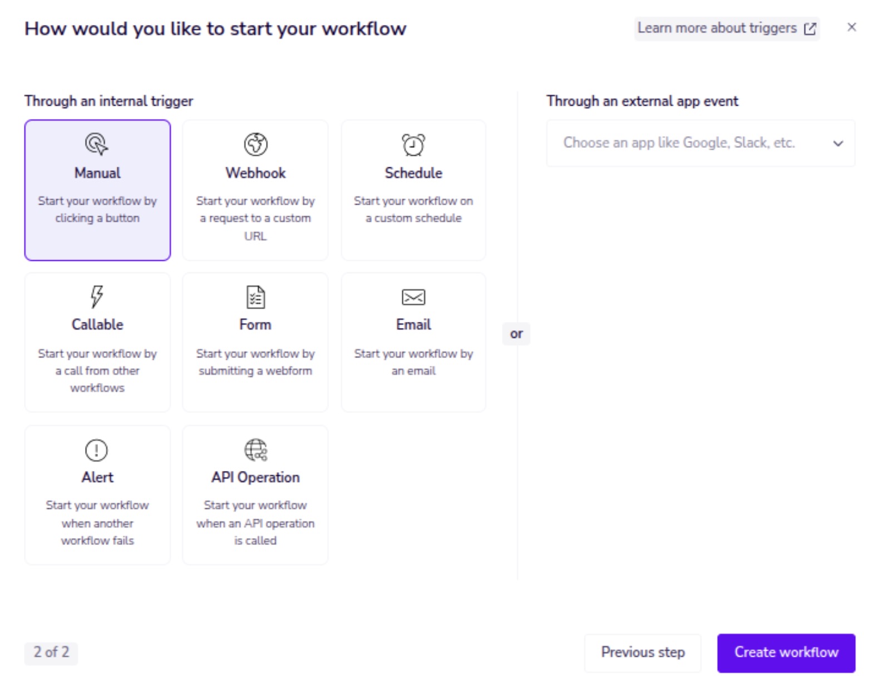Select the API Operation globe icon

click(x=255, y=450)
